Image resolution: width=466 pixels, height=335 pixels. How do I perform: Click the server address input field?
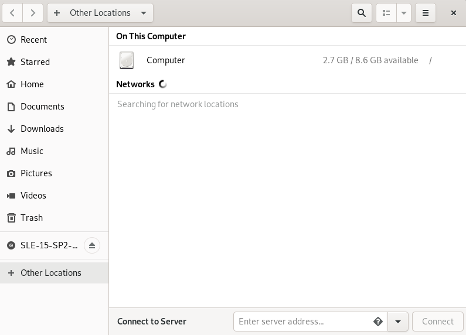302,322
